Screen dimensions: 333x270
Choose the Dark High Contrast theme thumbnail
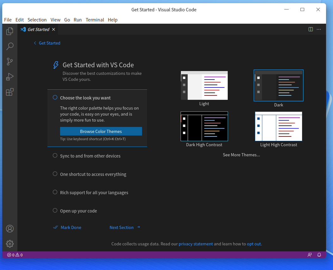(204, 126)
